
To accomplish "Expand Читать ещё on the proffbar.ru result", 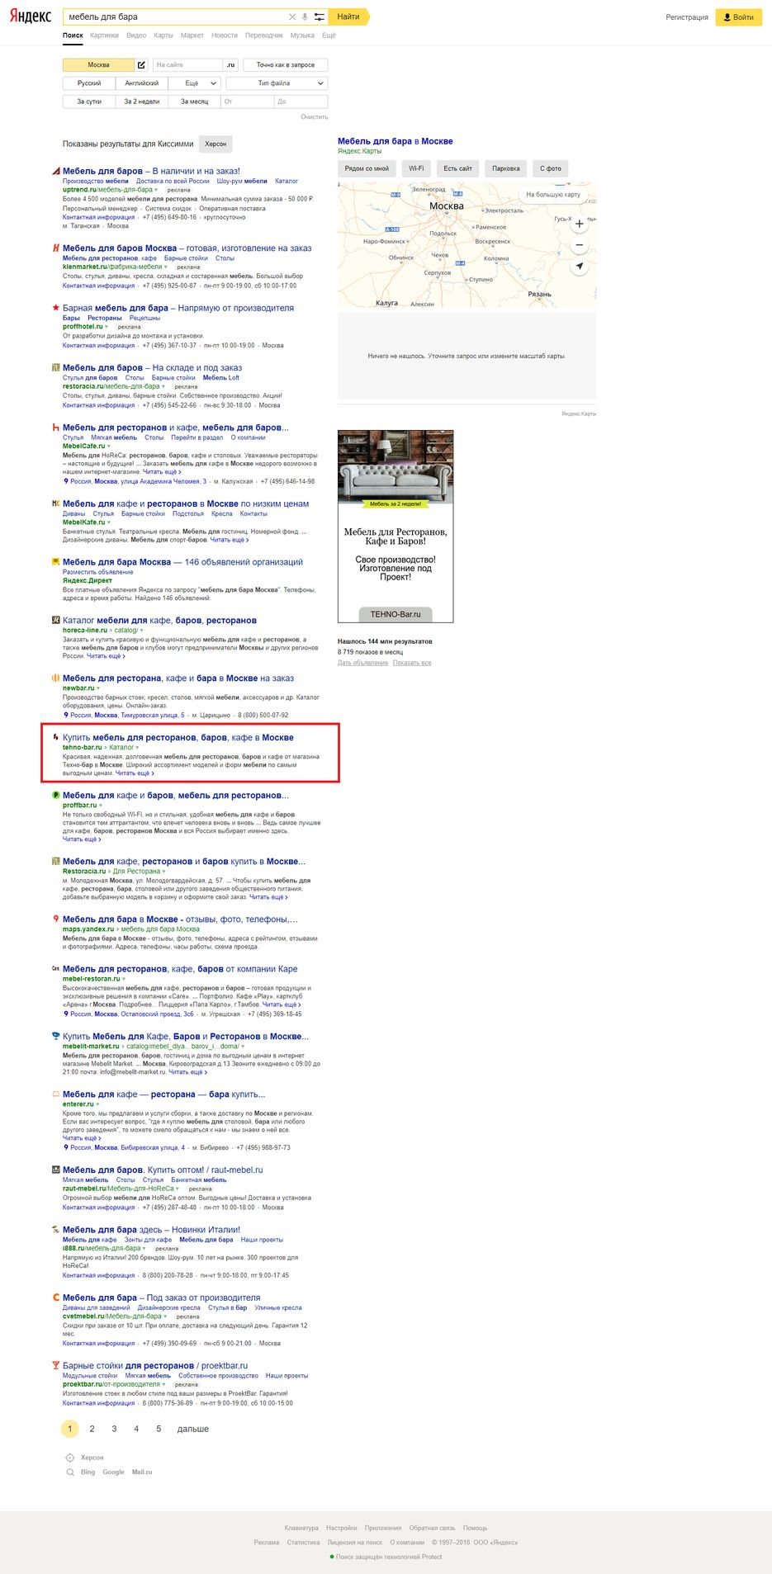I will point(82,839).
